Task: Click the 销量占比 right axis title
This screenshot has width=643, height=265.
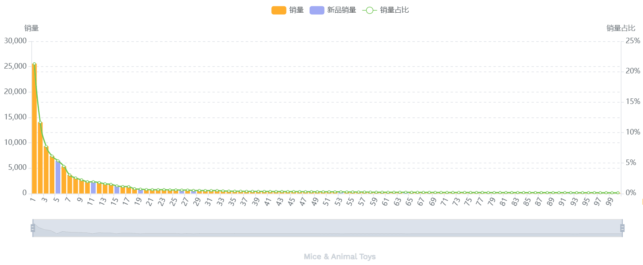Action: pos(621,28)
